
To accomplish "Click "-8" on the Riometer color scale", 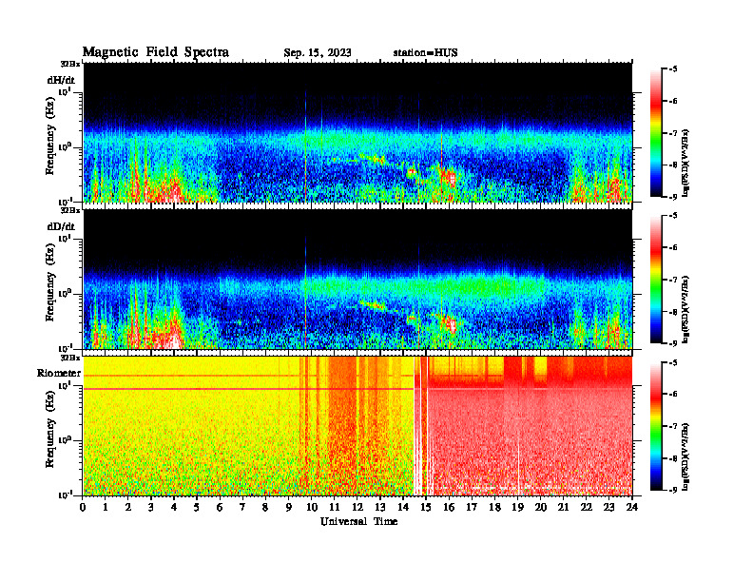I will tap(673, 458).
